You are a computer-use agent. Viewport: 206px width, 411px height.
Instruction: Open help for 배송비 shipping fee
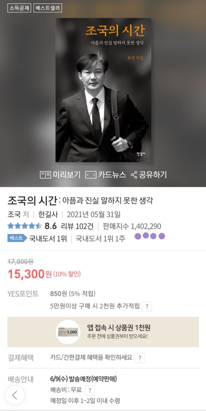click(x=90, y=390)
